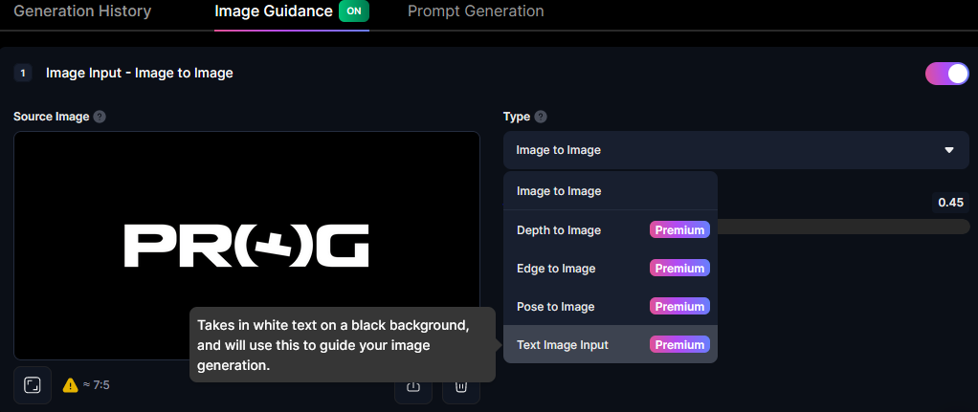
Task: Click the PROG source image thumbnail
Action: tap(247, 246)
